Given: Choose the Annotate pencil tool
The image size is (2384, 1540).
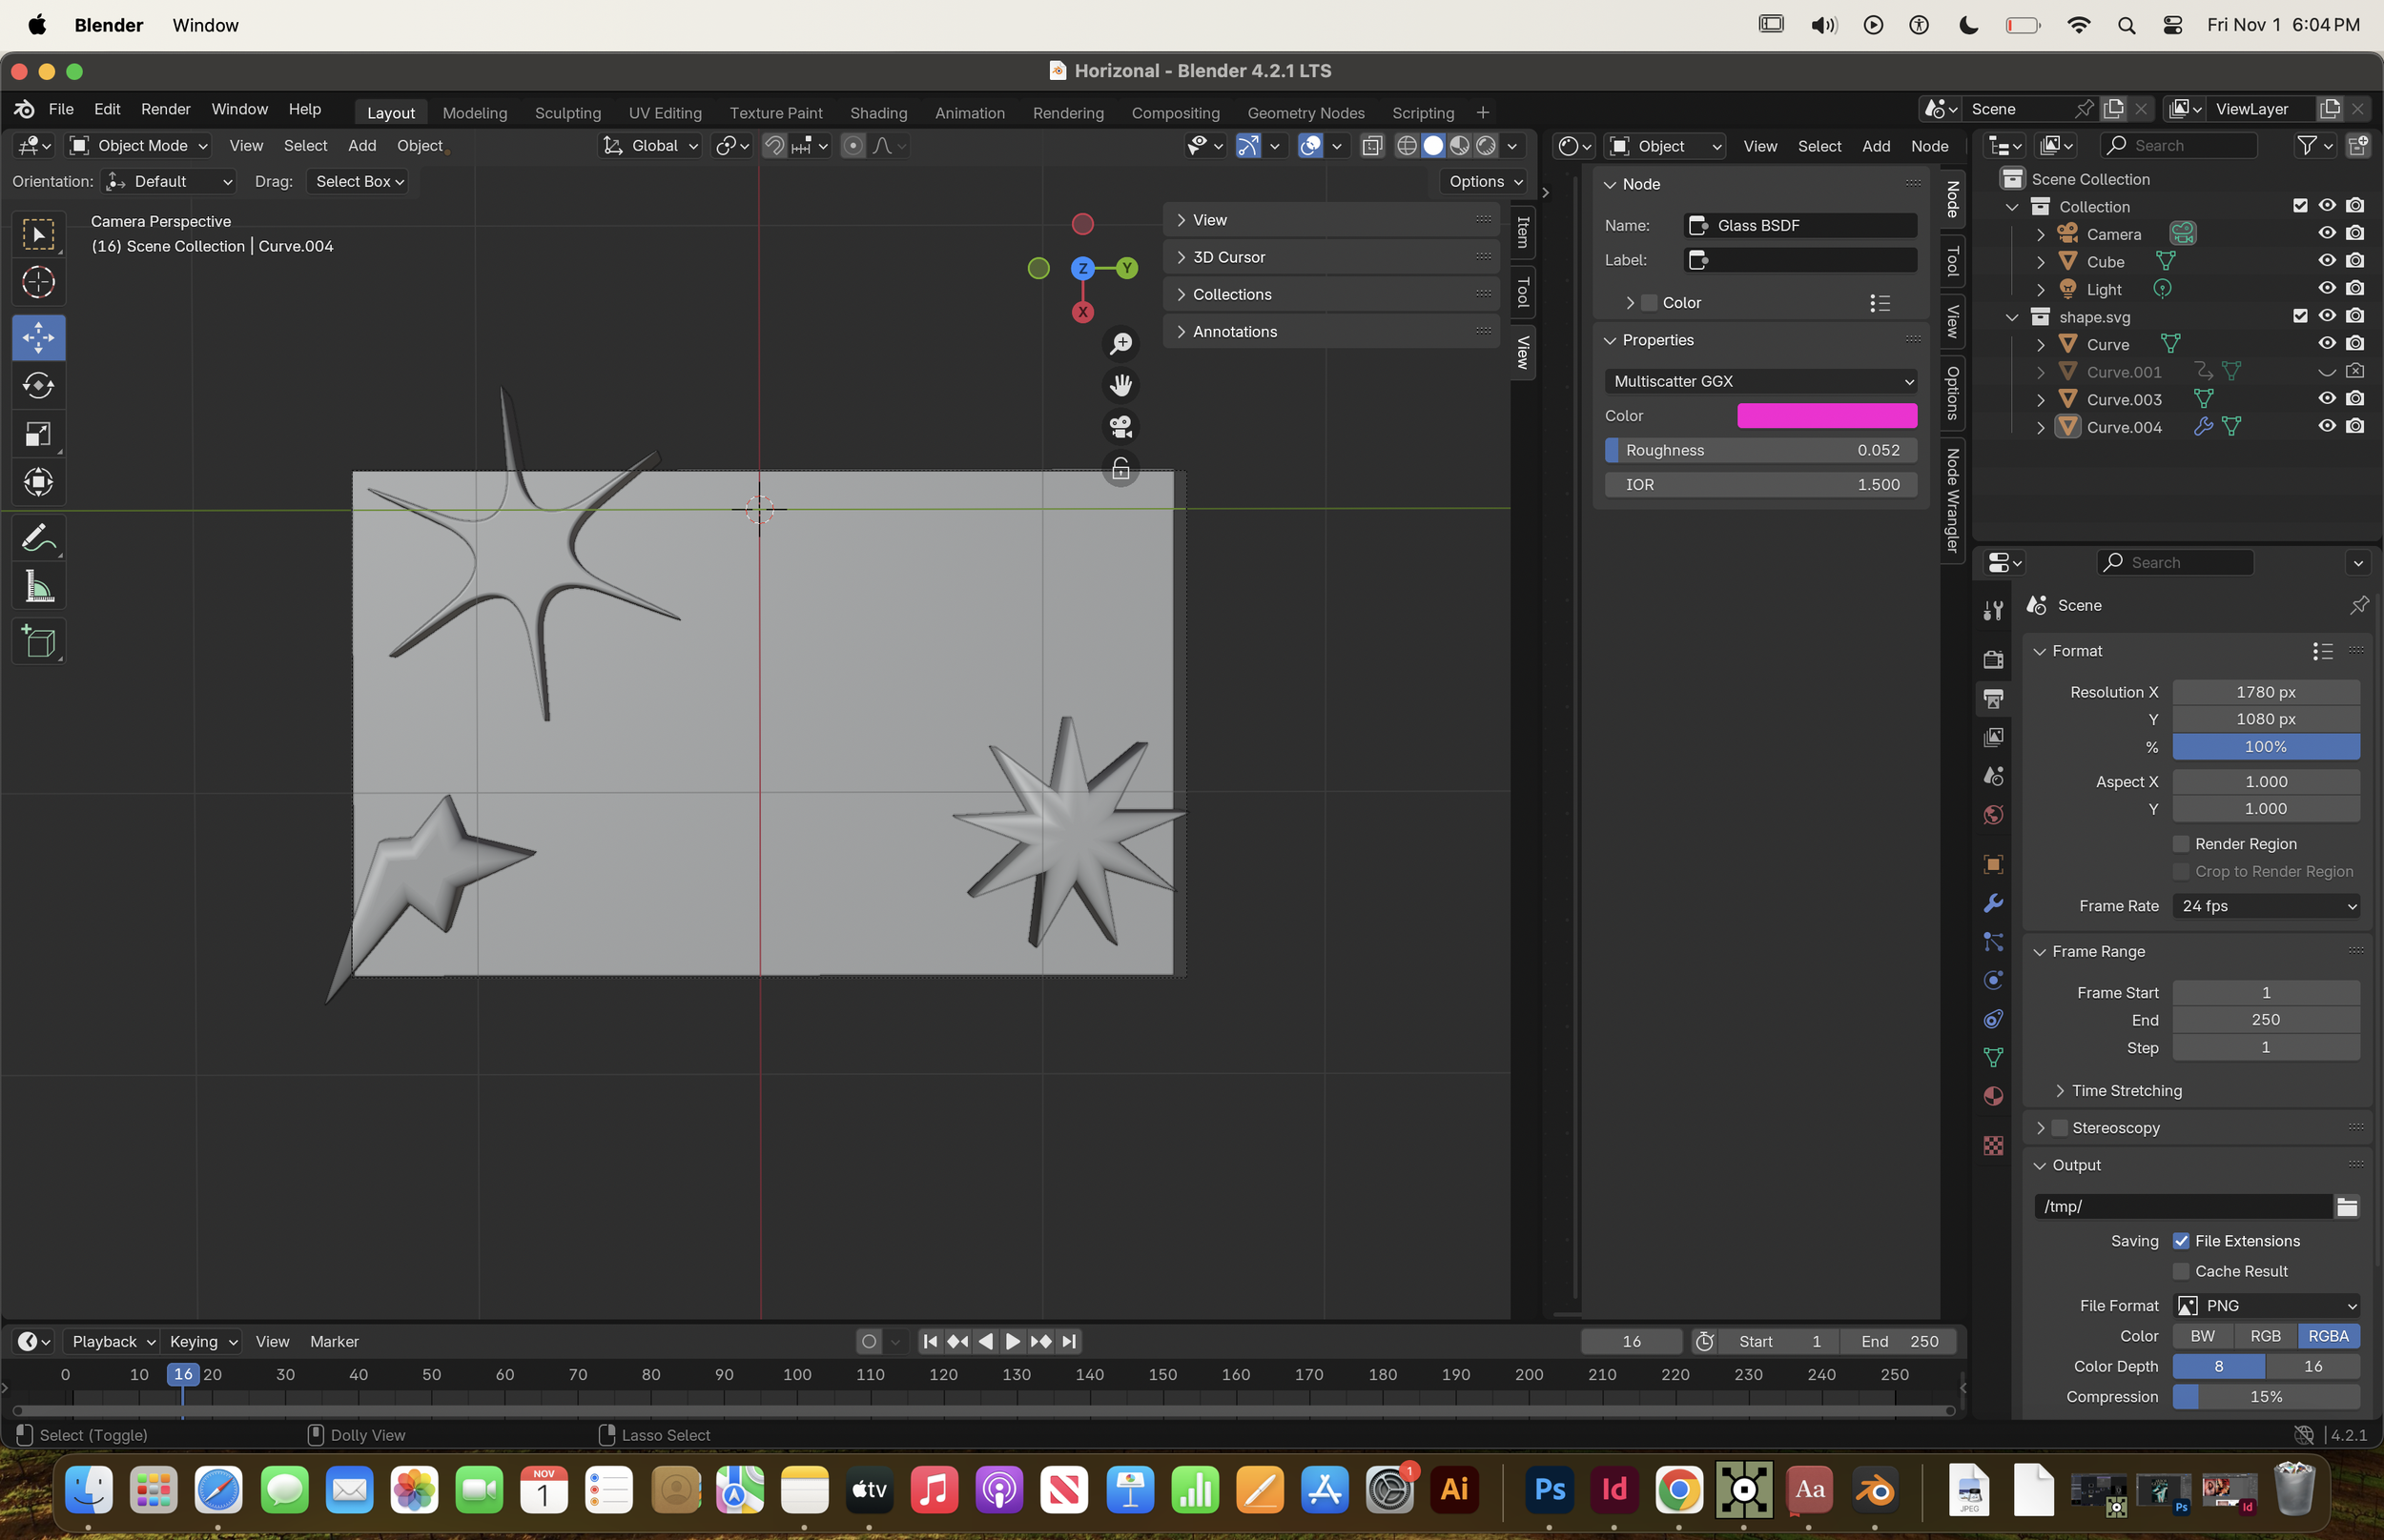Looking at the screenshot, I should (38, 539).
